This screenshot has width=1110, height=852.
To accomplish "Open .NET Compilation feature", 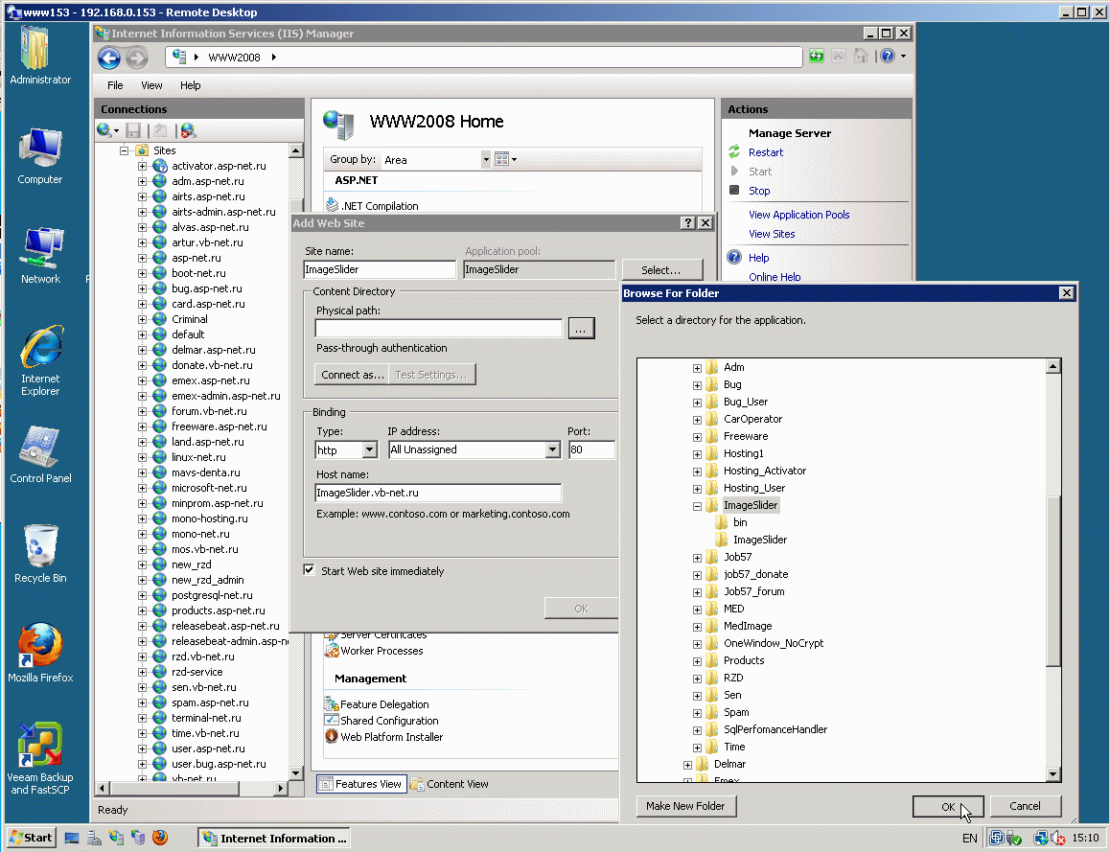I will pos(372,206).
